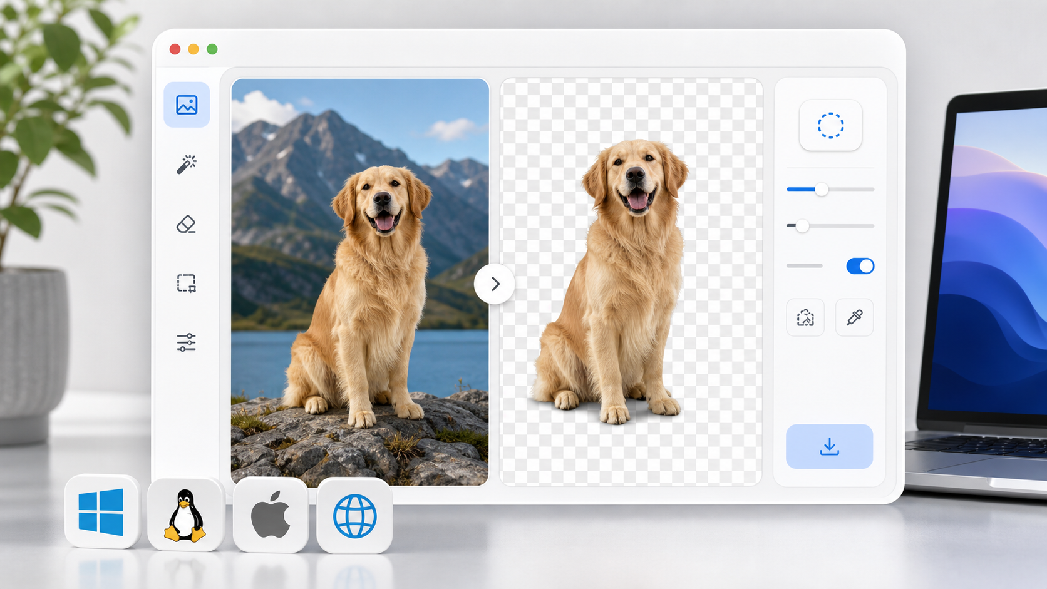Open the adjustment sliders settings icon
Image resolution: width=1047 pixels, height=589 pixels.
tap(187, 342)
